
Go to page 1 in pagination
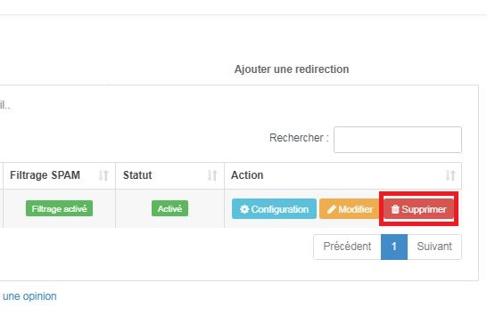394,247
